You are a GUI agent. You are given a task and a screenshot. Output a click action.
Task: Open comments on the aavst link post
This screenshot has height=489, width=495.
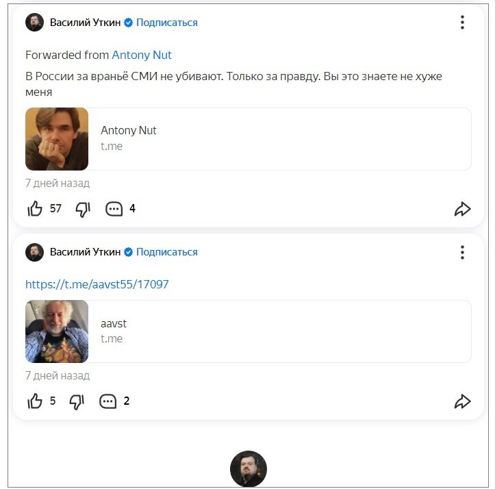pyautogui.click(x=108, y=401)
